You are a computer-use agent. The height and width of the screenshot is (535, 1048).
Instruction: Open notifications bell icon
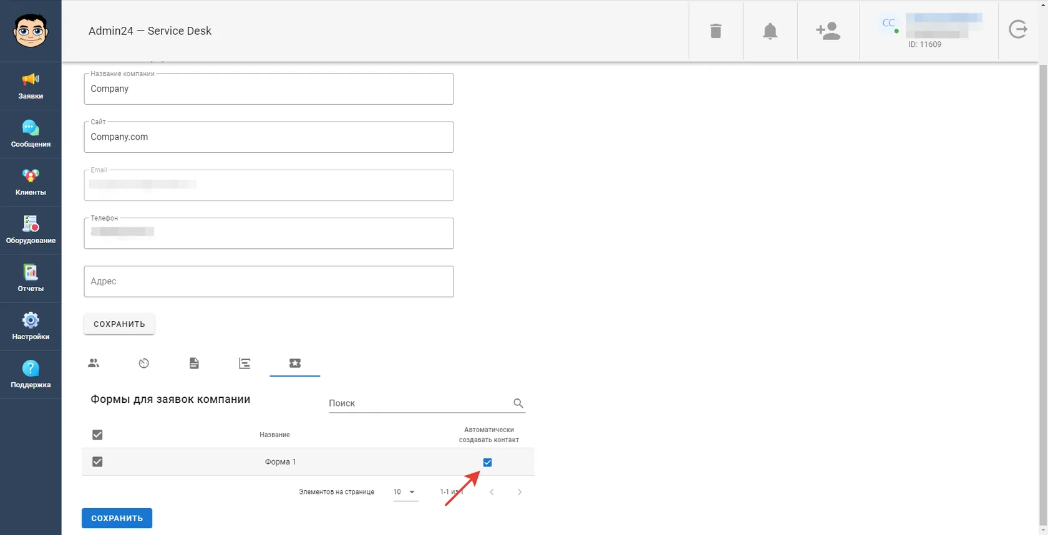pos(770,31)
